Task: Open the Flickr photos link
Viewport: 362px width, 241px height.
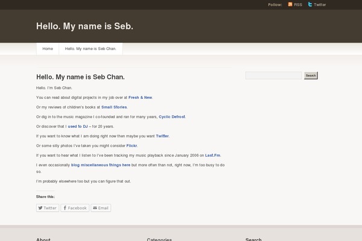Action: pyautogui.click(x=132, y=146)
